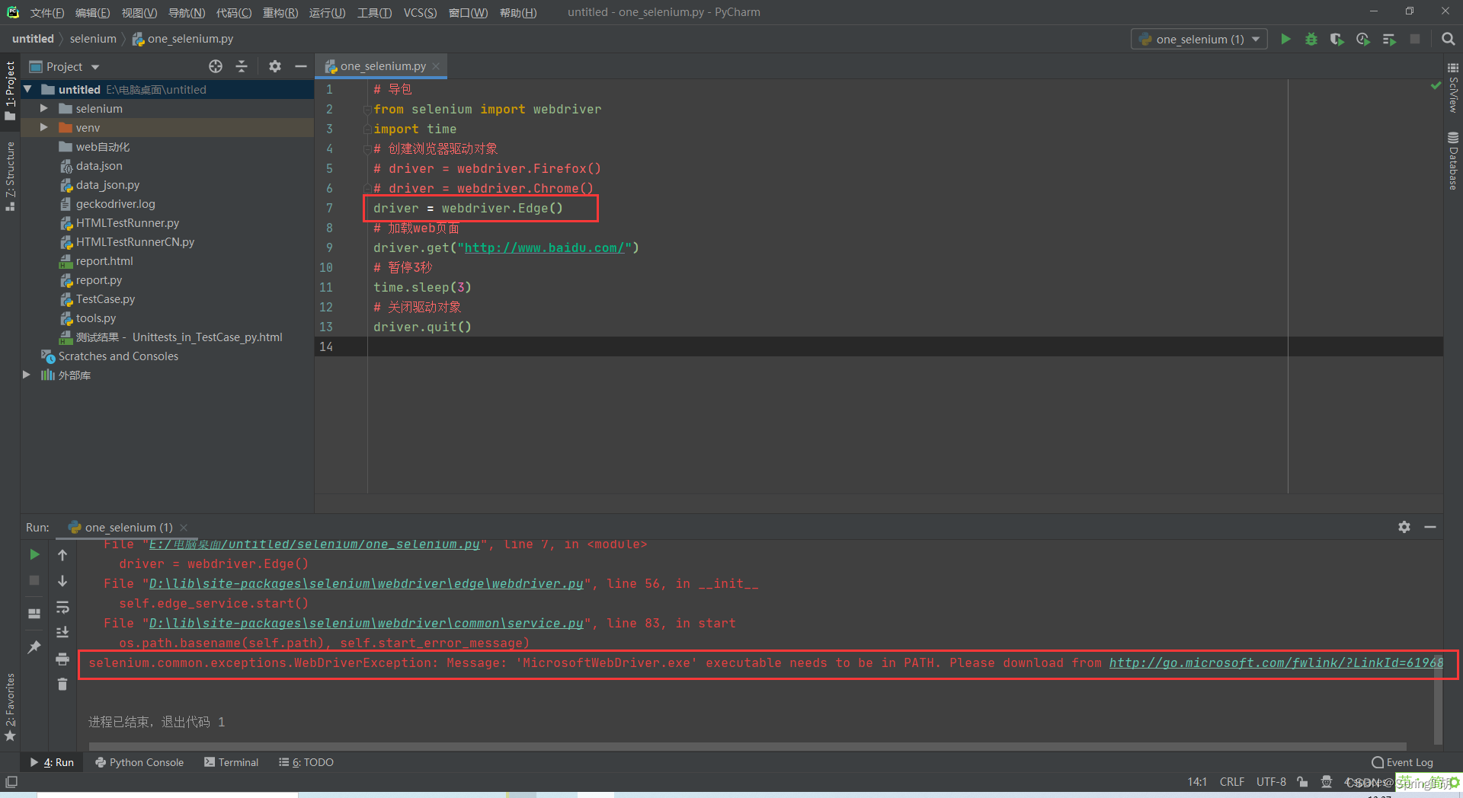Open Search Everywhere magnifier icon
The width and height of the screenshot is (1463, 798).
1449,39
